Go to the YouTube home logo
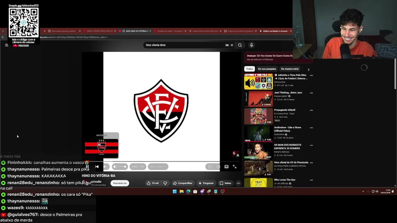 click(21, 46)
